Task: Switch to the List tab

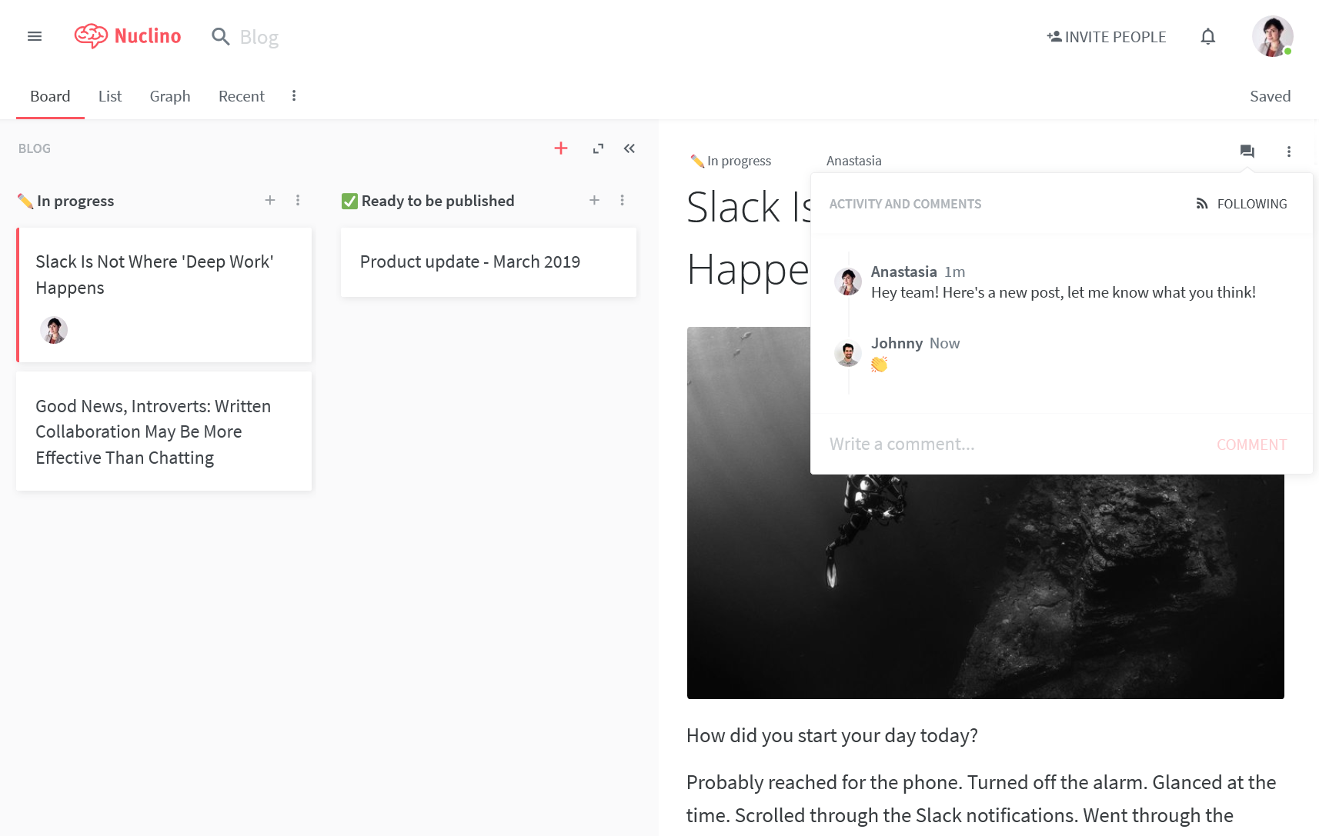Action: (110, 96)
